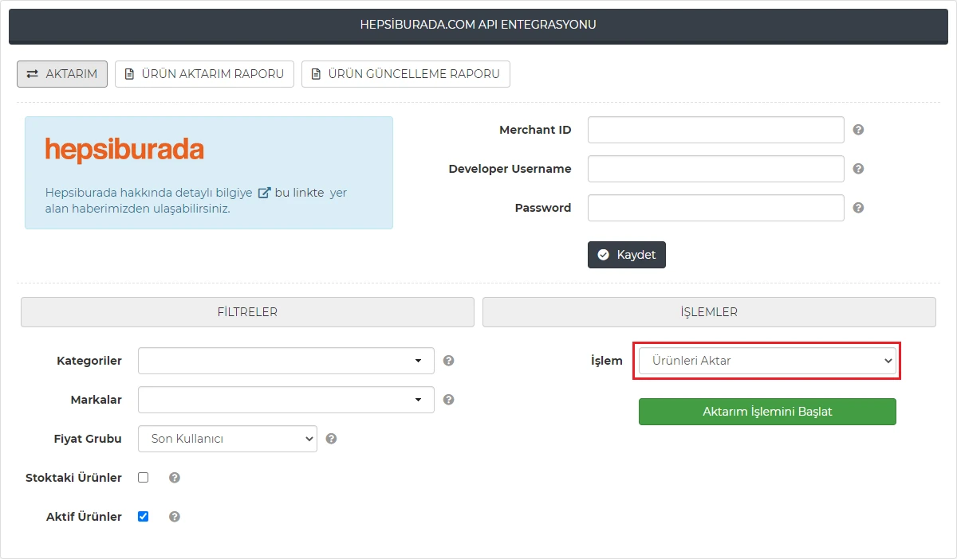This screenshot has height=559, width=957.
Task: Open the Kategoriler dropdown
Action: click(x=285, y=361)
